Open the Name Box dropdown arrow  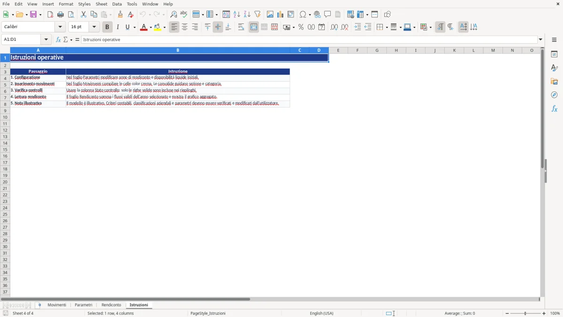click(x=46, y=40)
